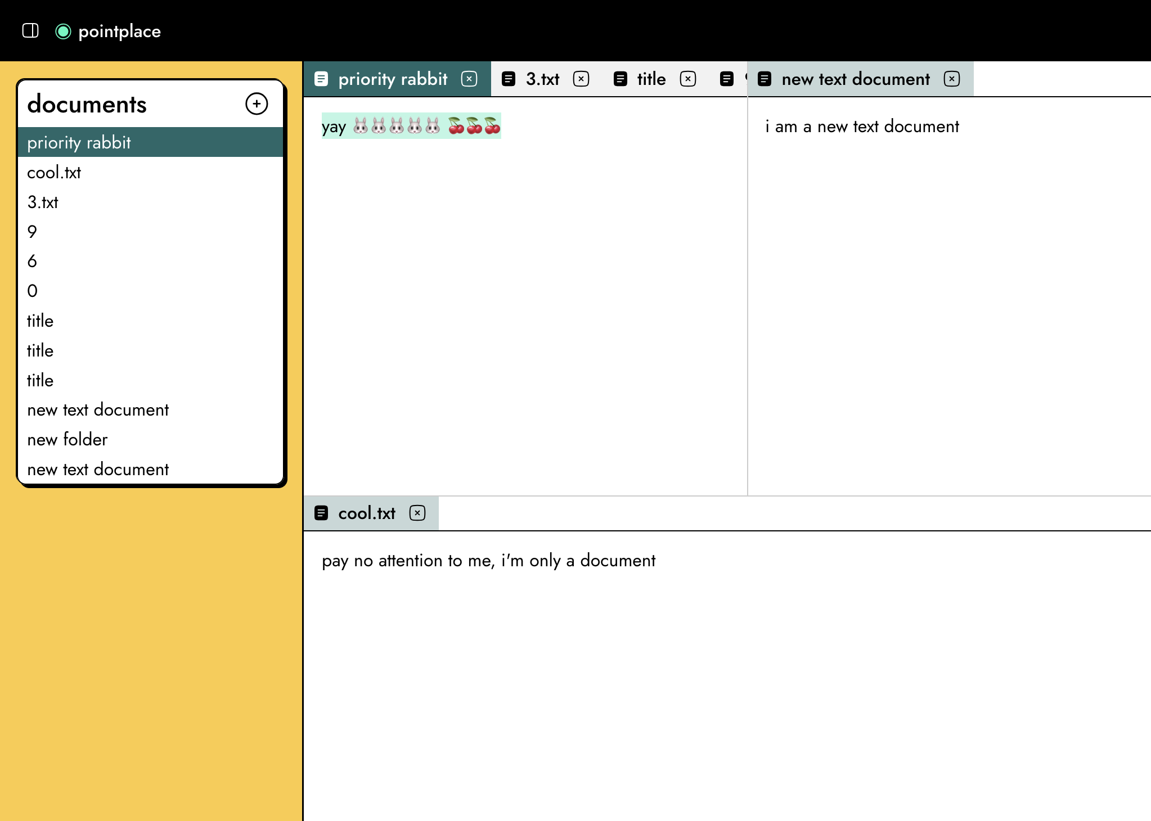
Task: Close the title tab
Action: click(687, 79)
